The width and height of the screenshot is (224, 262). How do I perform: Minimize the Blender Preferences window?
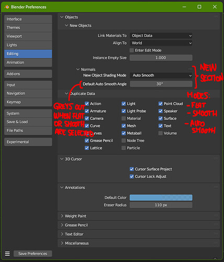click(184, 7)
